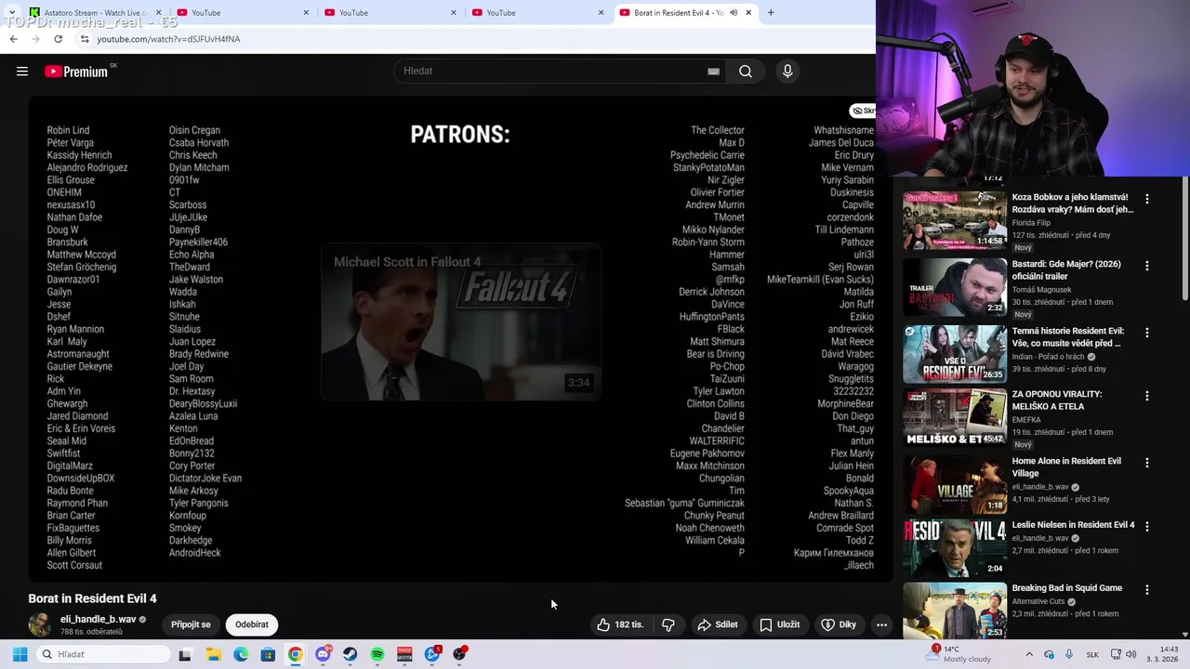Open Microsoft Store on taskbar
Image resolution: width=1190 pixels, height=669 pixels.
(x=268, y=654)
